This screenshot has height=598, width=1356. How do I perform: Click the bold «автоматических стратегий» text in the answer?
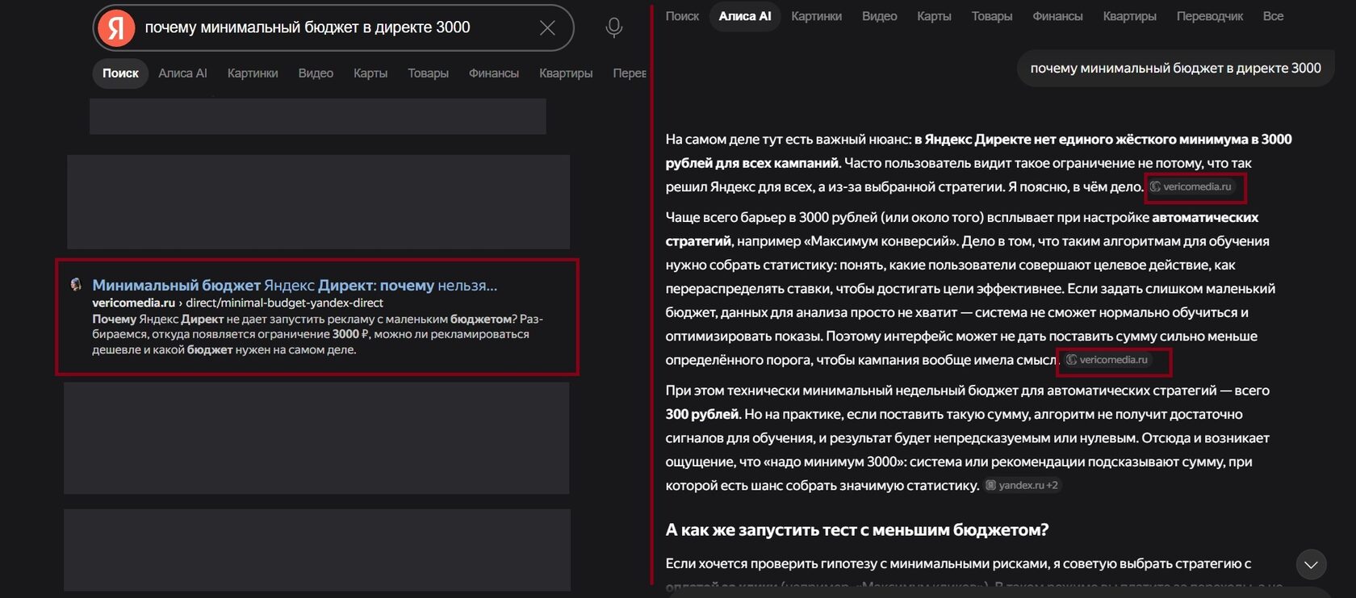[962, 229]
